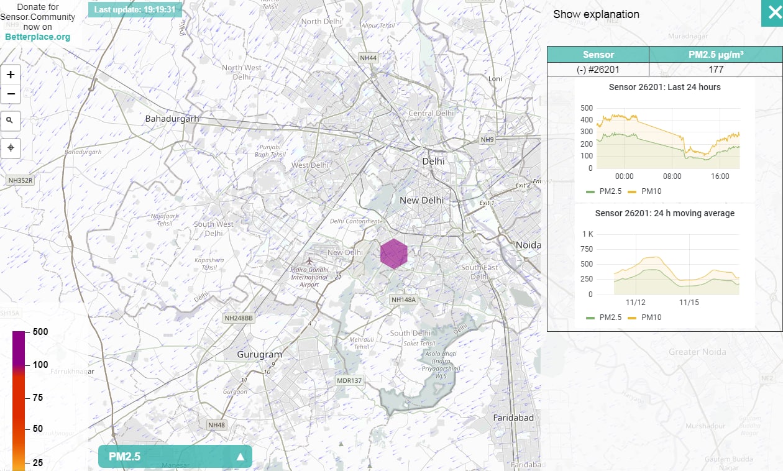Click the NH48 highway shield
This screenshot has height=471, width=783.
click(217, 425)
